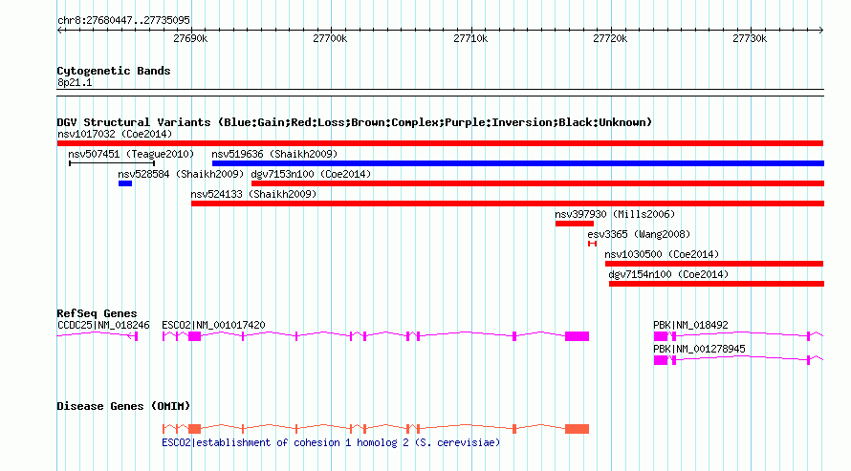
Task: Click the small blue nsv528584 gain bar
Action: pyautogui.click(x=125, y=183)
